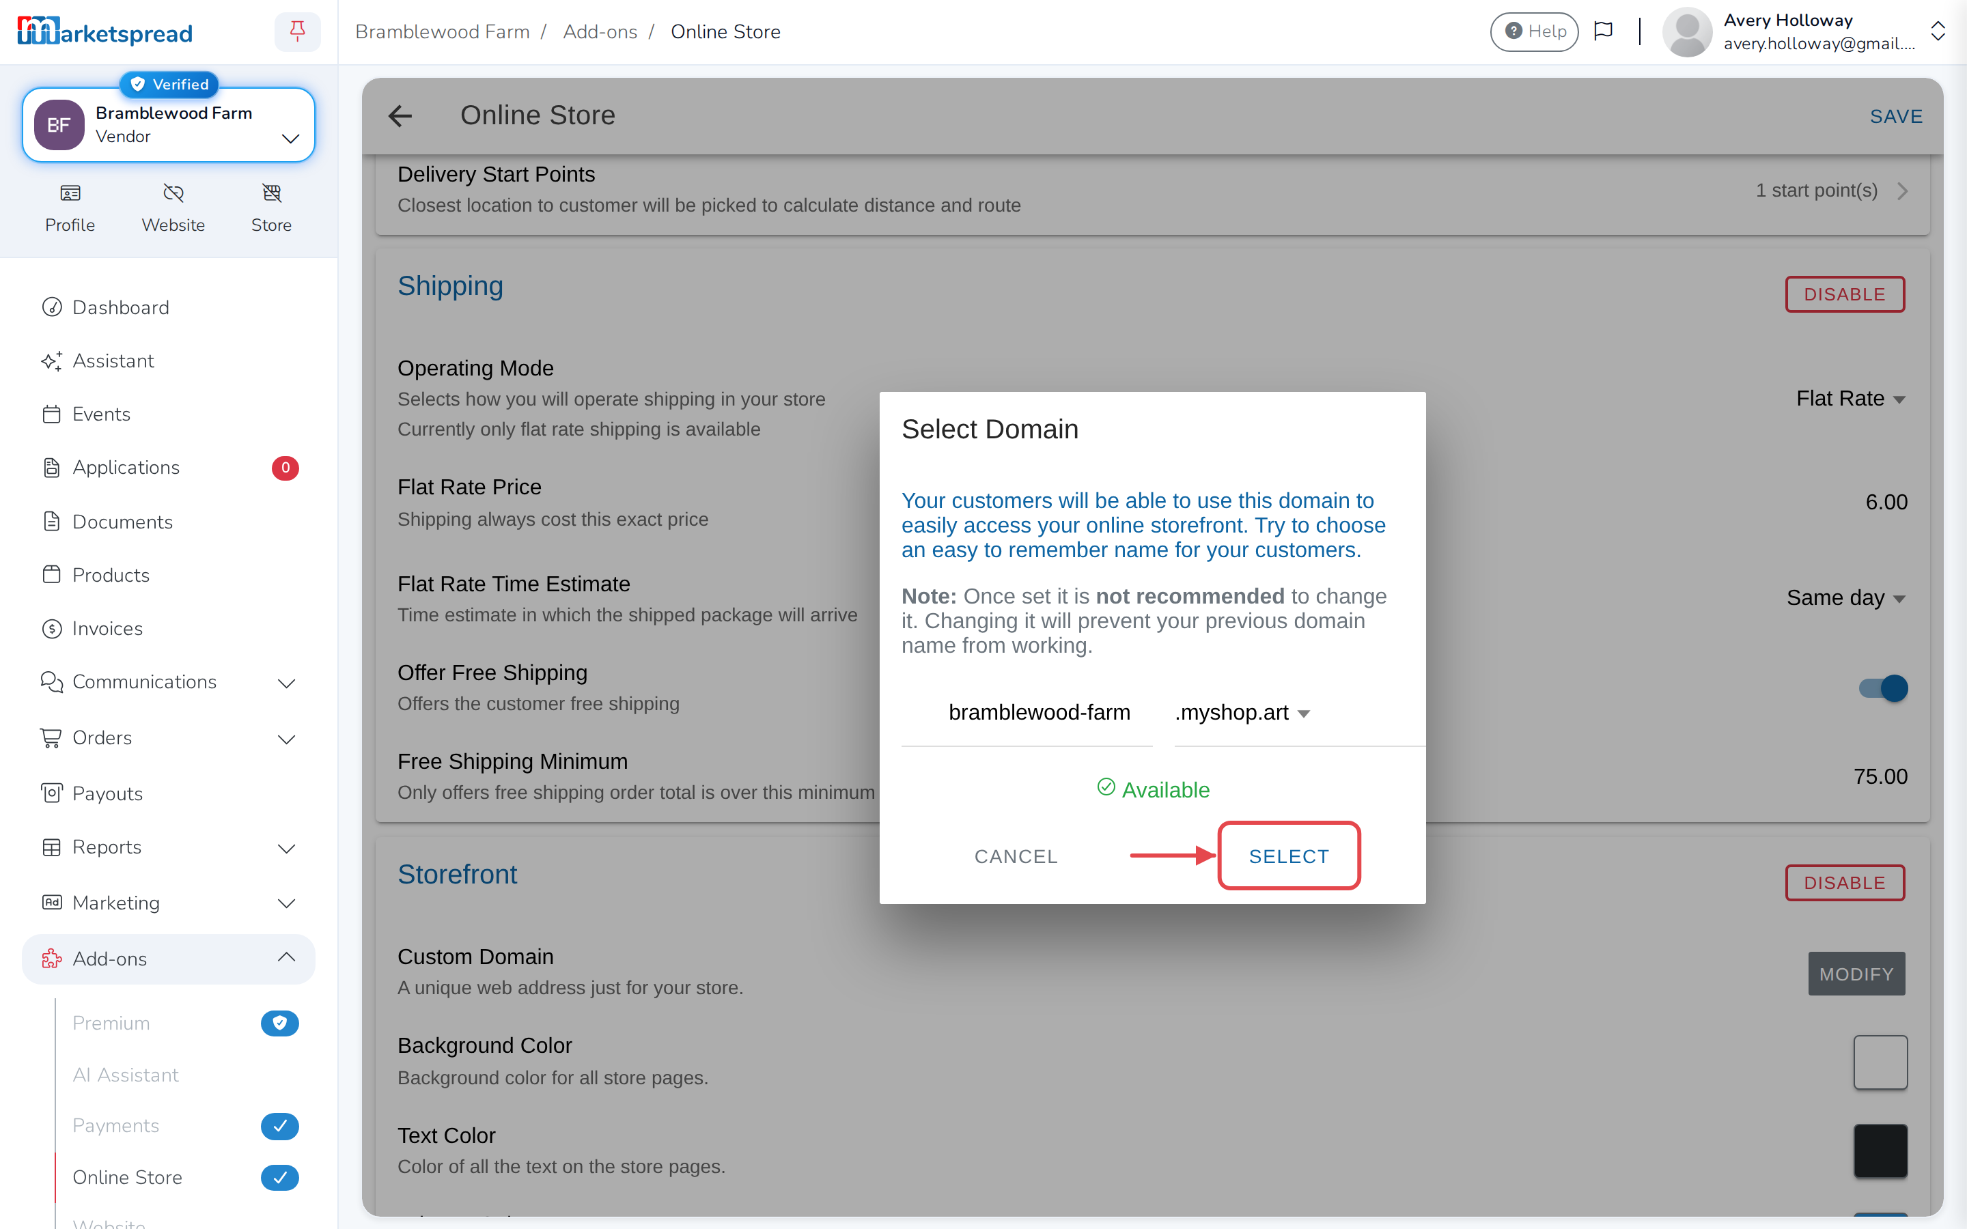Click the Invoices dollar icon
The height and width of the screenshot is (1229, 1967).
pyautogui.click(x=52, y=628)
